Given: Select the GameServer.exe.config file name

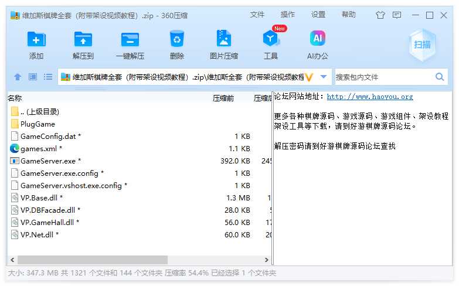Looking at the screenshot, I should [x=62, y=173].
